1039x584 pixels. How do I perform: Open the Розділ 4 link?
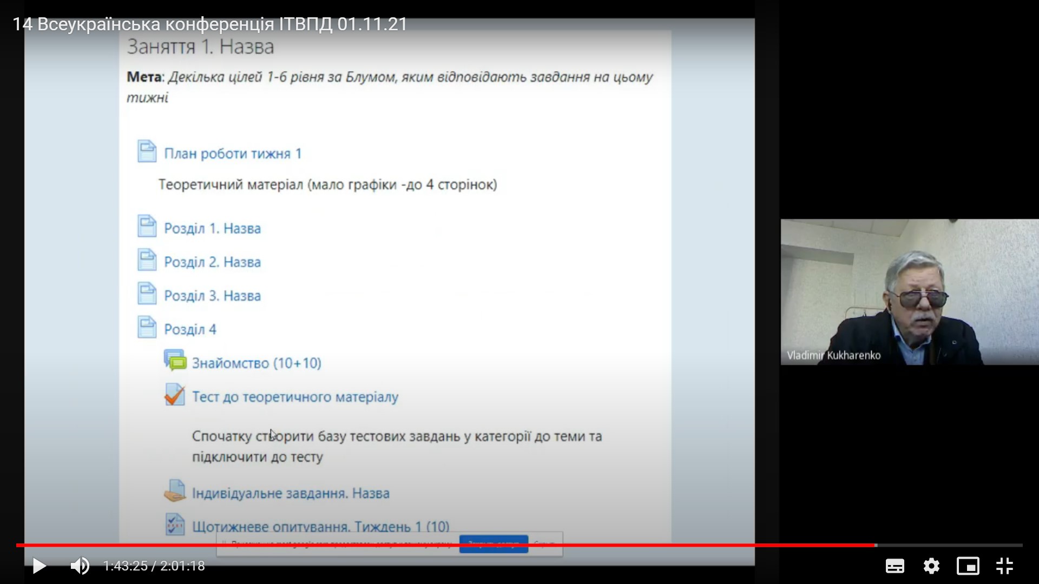tap(190, 329)
